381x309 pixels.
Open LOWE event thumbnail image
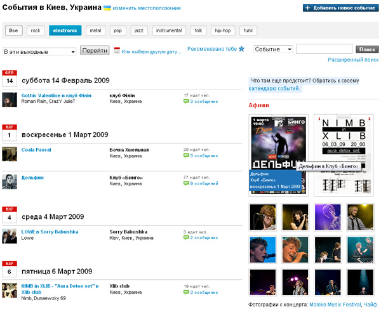(10, 236)
